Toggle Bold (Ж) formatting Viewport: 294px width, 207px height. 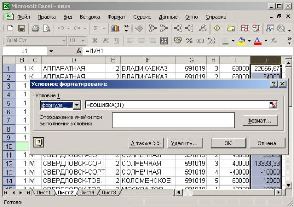pos(94,41)
